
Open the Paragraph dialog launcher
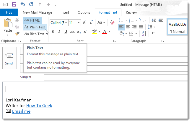click(x=162, y=41)
